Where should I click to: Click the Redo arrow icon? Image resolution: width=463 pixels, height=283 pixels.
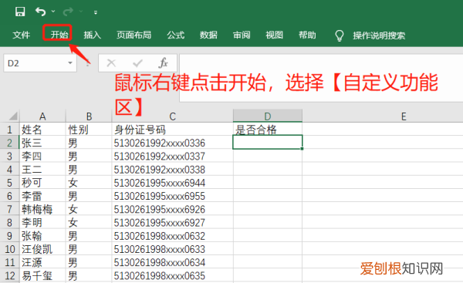coord(68,12)
